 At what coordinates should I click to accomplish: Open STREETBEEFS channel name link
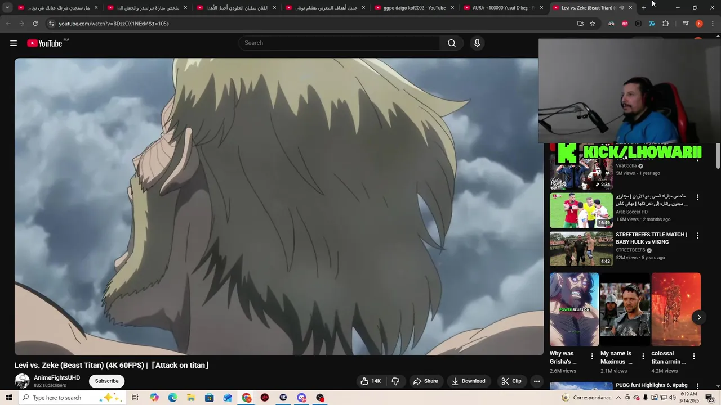coord(630,250)
